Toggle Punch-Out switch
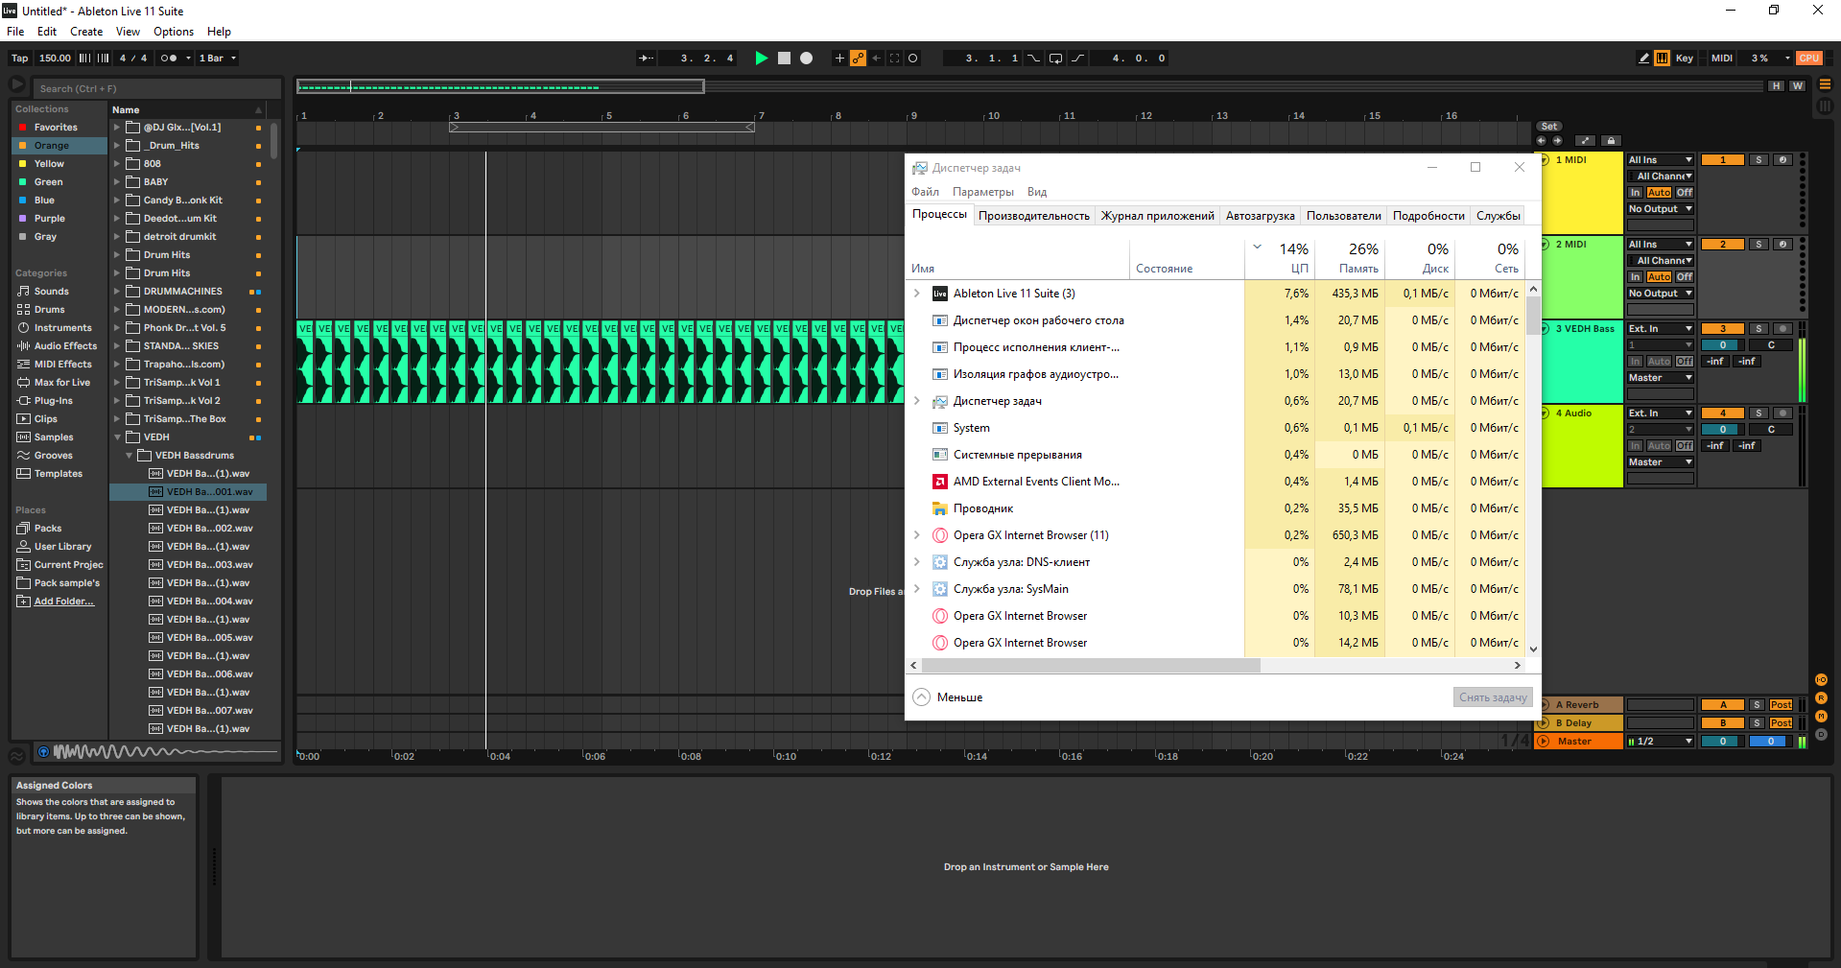Viewport: 1841px width, 968px height. [1078, 59]
